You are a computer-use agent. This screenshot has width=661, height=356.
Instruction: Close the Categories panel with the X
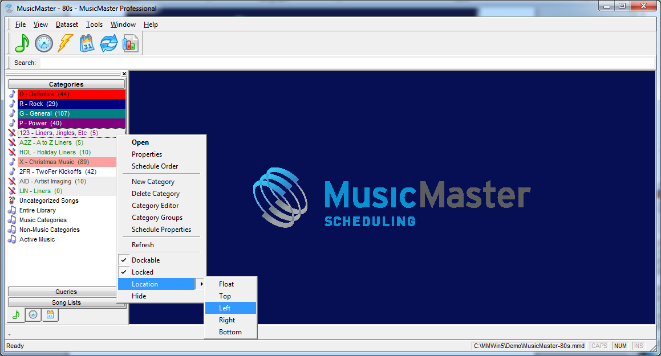click(x=124, y=74)
